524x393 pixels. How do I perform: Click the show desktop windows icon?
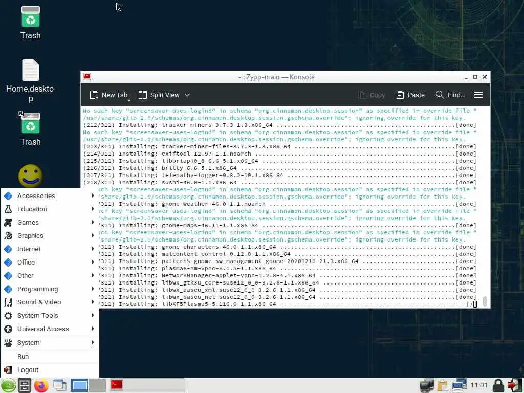click(60, 386)
